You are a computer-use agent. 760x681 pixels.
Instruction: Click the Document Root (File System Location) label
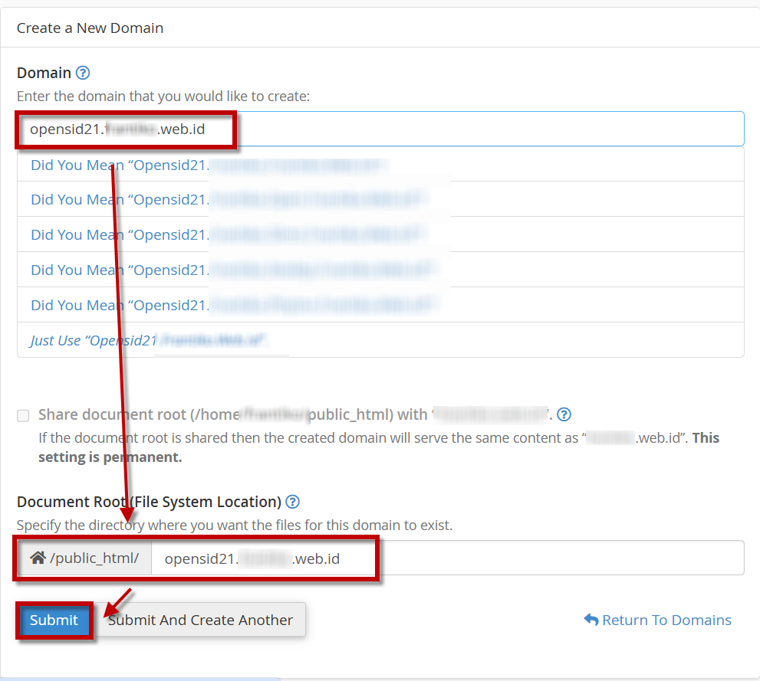[149, 502]
